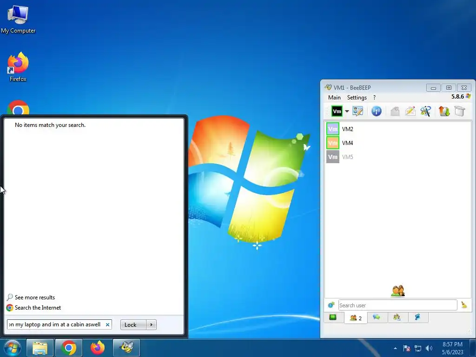The height and width of the screenshot is (357, 476).
Task: Minimize the BeeBEEP window
Action: 433,88
